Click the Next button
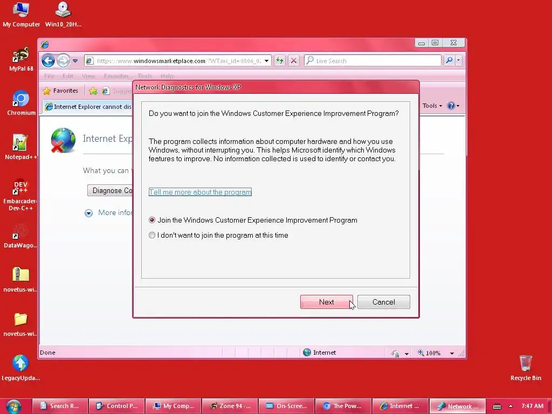This screenshot has height=414, width=552. 326,302
